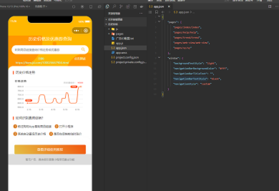Screen dimensions: 279x191
Task: Open the Explorer icon in the editor sidebar
Action: (108, 6)
